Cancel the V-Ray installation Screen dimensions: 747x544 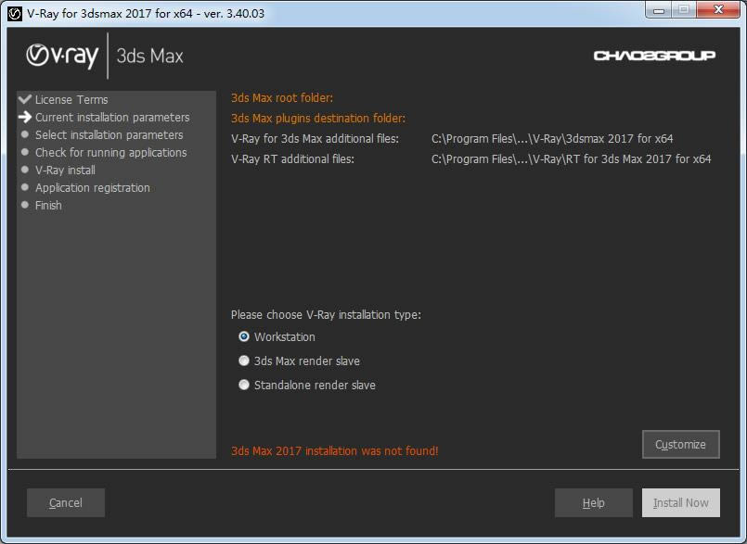[66, 502]
